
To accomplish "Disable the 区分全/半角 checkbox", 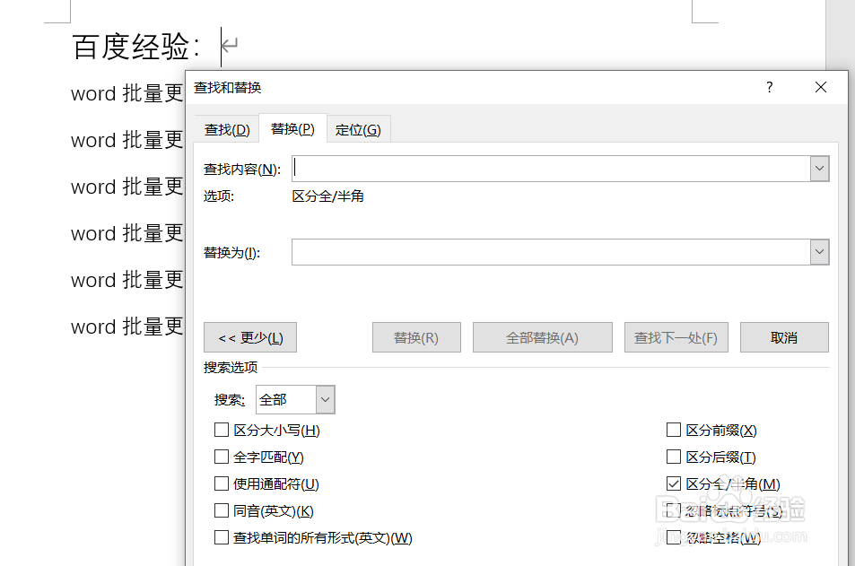I will point(674,483).
